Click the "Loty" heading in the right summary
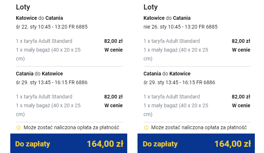Viewport: 264px width, 153px height. (151, 7)
